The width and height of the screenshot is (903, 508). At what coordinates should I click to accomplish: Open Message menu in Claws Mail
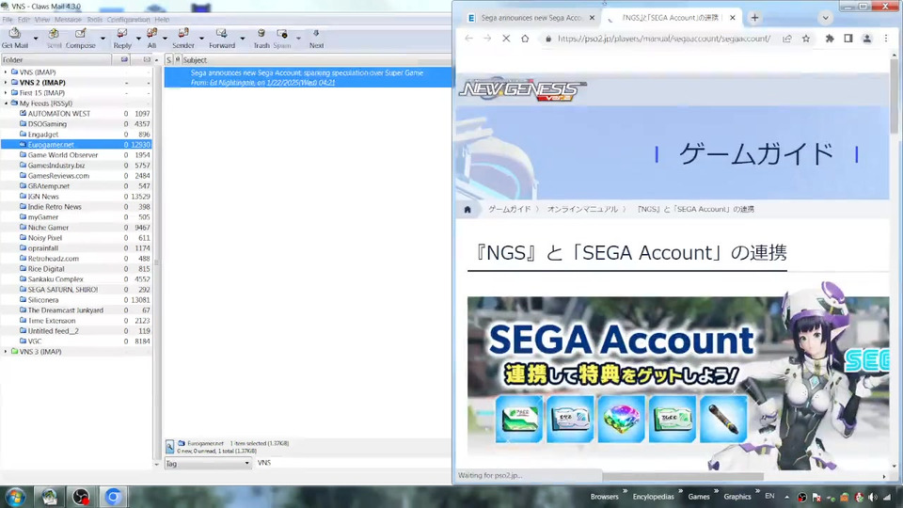68,20
